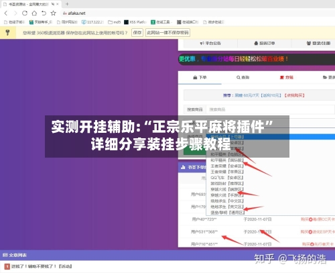
Task: Click the red 点我购买 buy link
Action: [295, 95]
